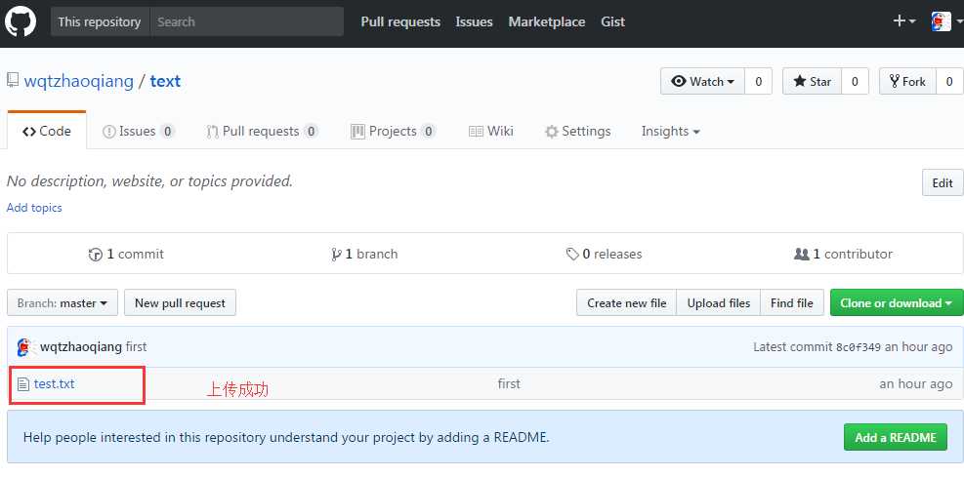Go to Pull requests in the top navigation

[x=400, y=21]
